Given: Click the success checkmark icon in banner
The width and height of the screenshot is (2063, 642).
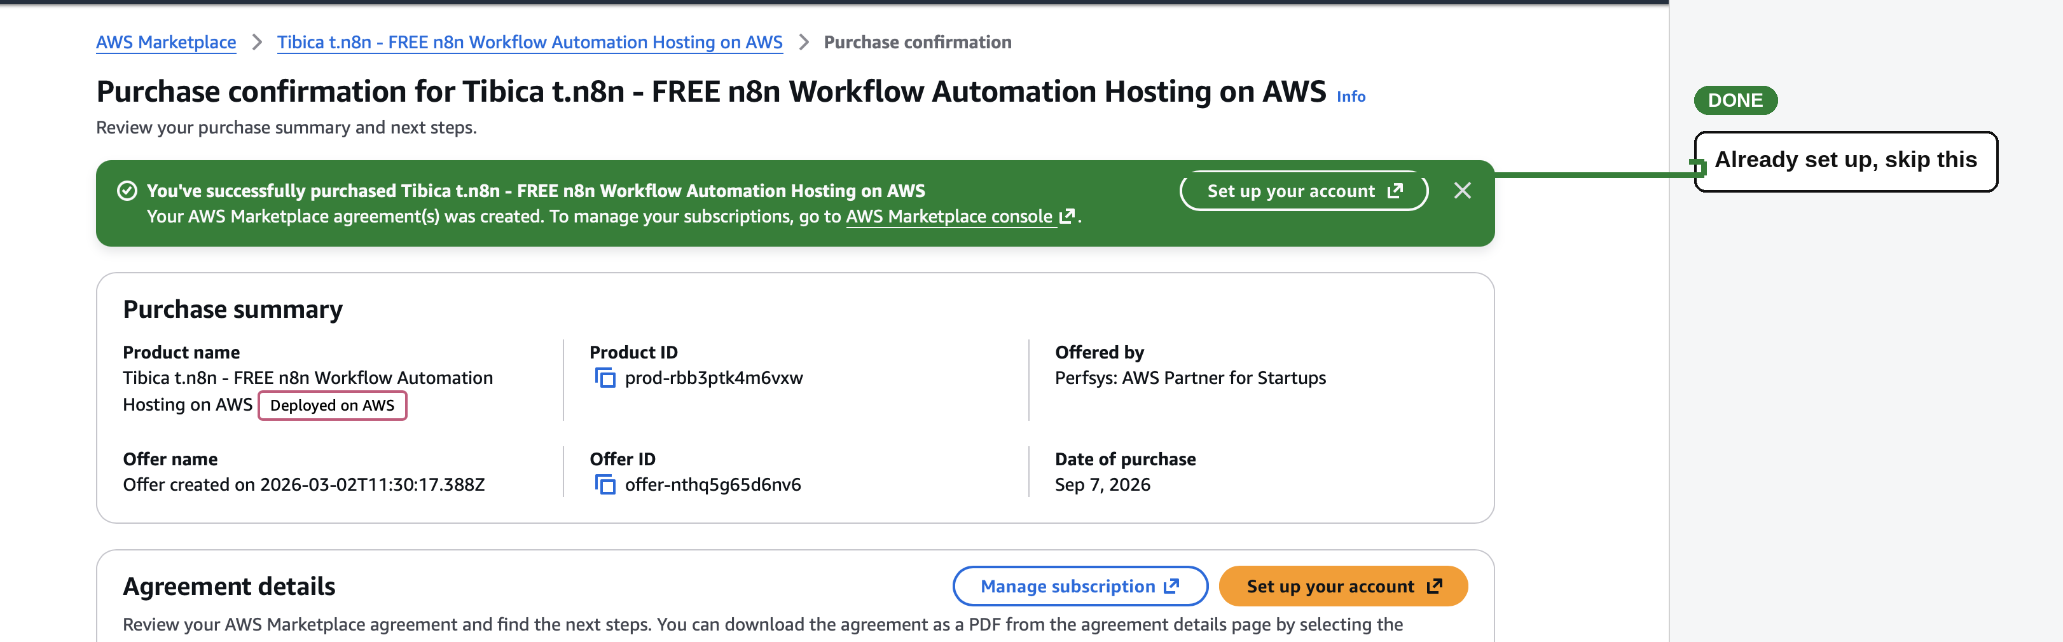Looking at the screenshot, I should (x=127, y=191).
